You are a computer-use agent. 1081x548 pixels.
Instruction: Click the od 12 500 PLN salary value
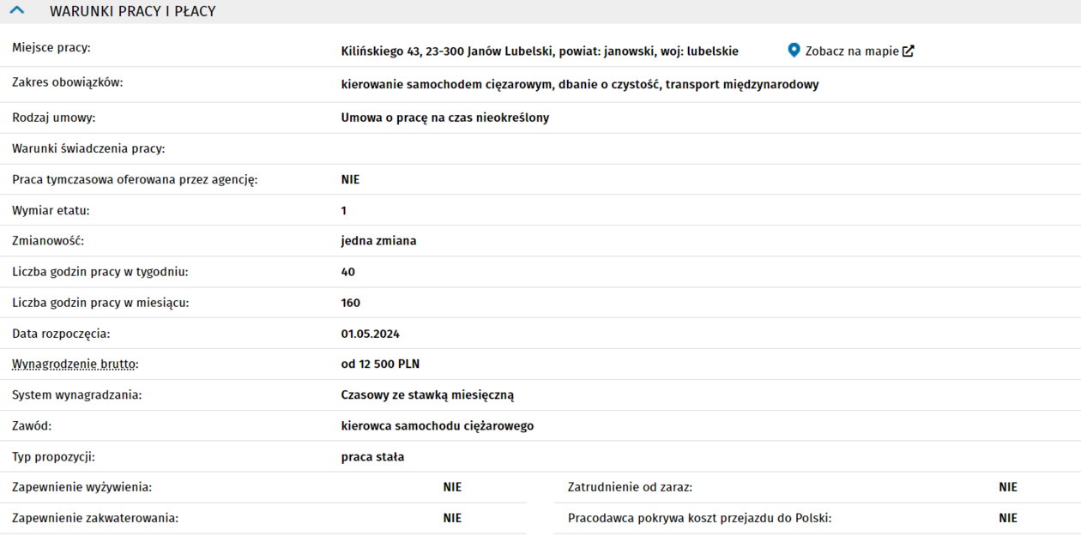coord(380,364)
